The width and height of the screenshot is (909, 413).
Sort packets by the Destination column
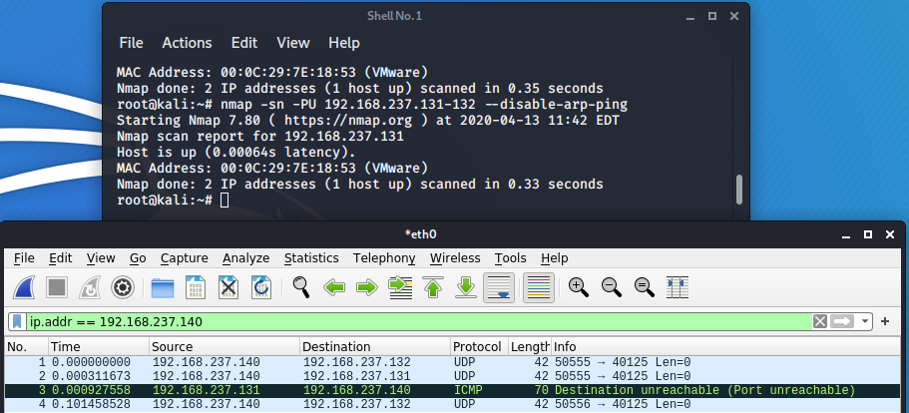pos(375,347)
